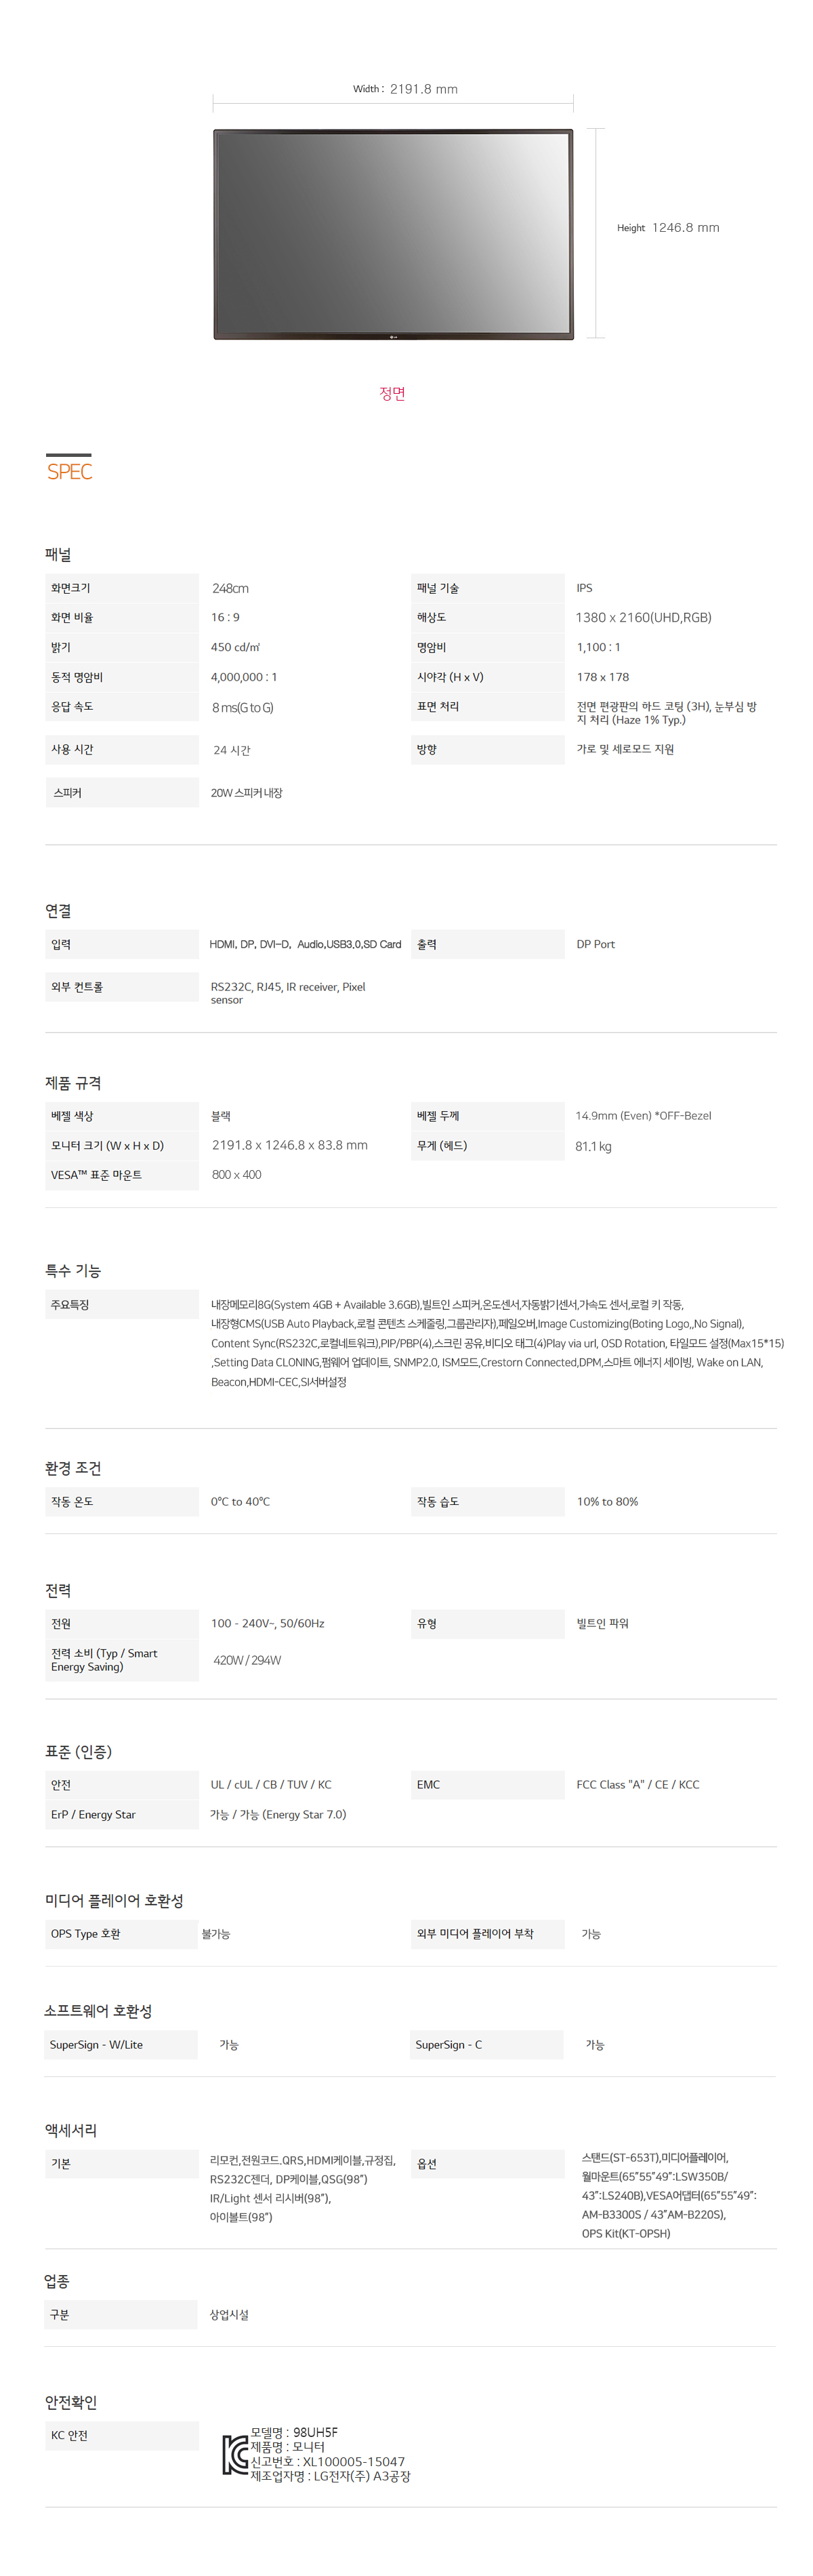
Task: Click the VESA 표준 마운트 label cell
Action: (122, 1175)
